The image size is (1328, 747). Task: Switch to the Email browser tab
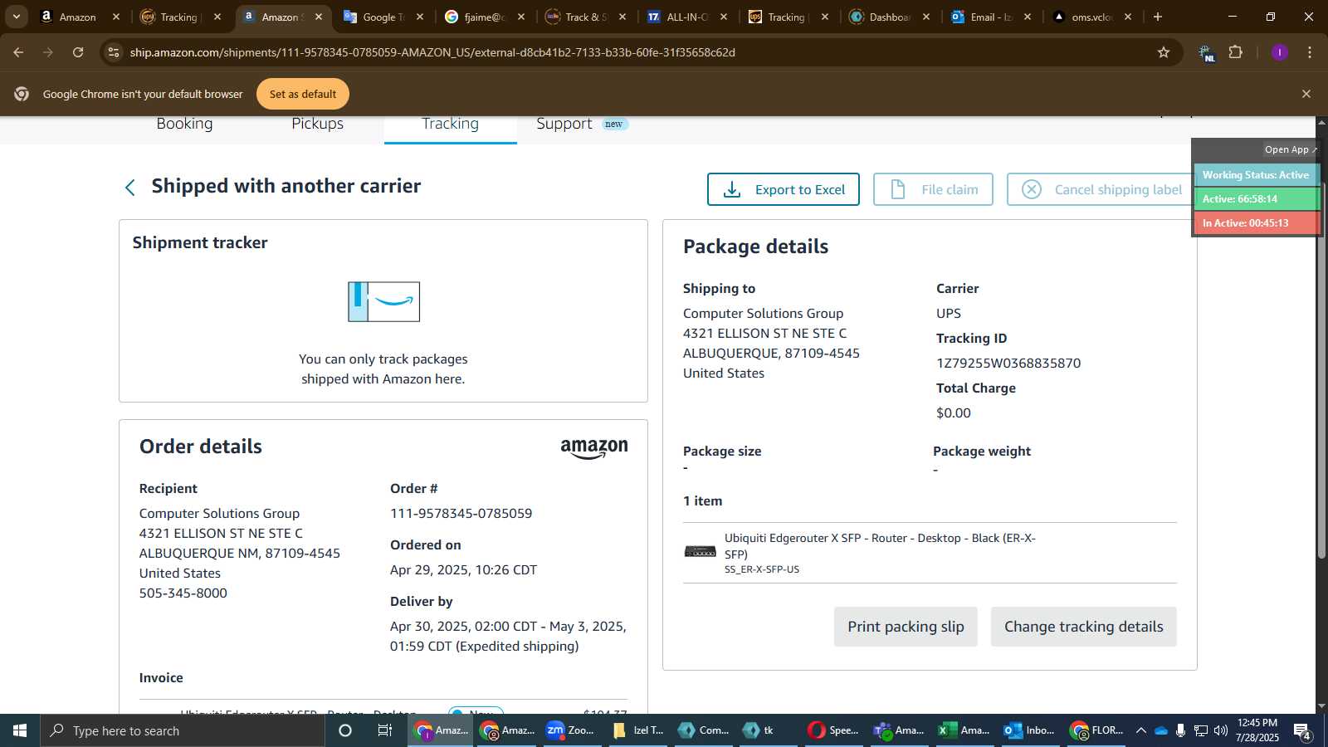pyautogui.click(x=990, y=17)
